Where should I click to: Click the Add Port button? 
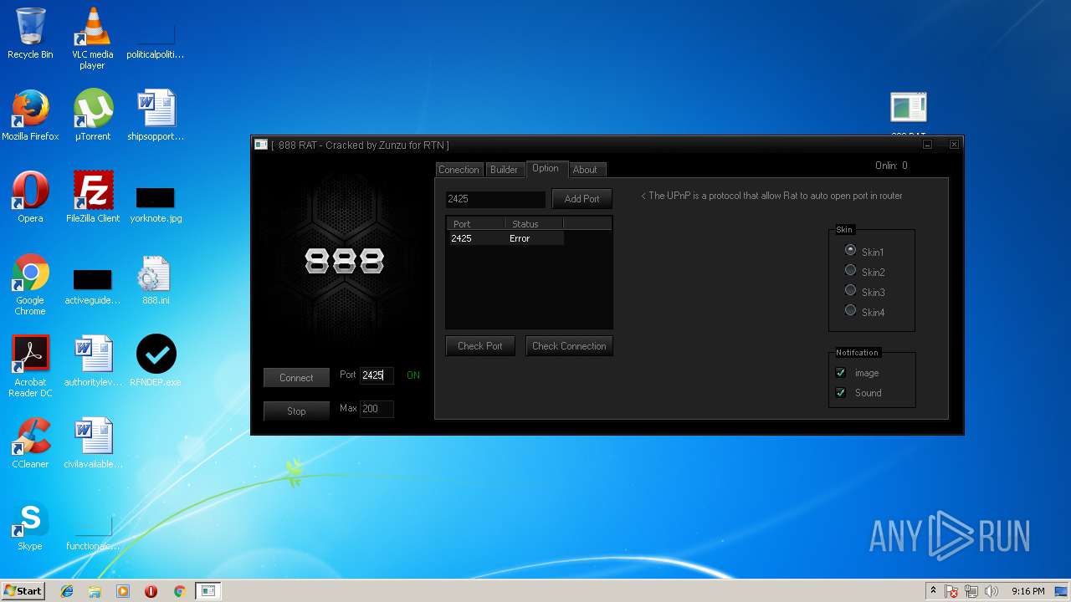[x=582, y=199]
